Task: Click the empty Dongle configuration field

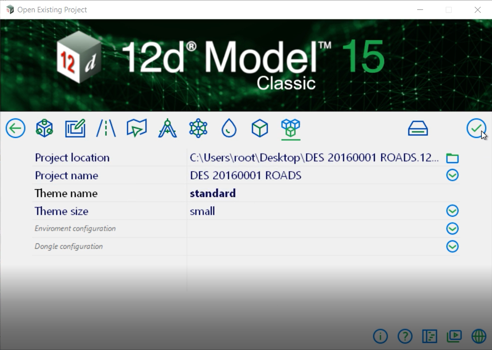Action: point(315,246)
